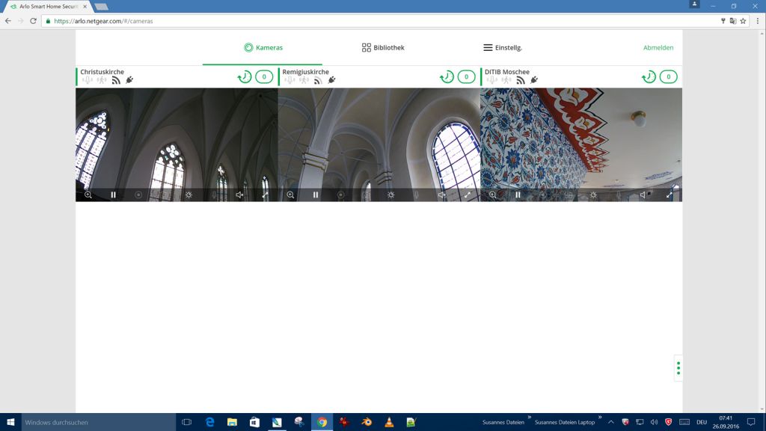
Task: Zoom into the Remigiuskirche camera feed
Action: click(290, 195)
